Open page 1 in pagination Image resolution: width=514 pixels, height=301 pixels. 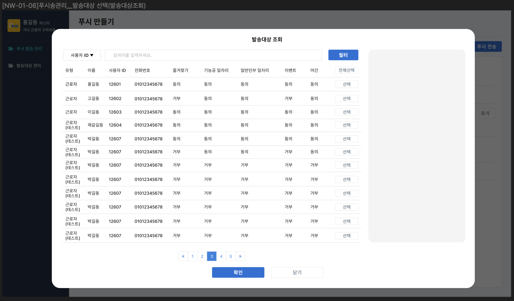pos(192,256)
